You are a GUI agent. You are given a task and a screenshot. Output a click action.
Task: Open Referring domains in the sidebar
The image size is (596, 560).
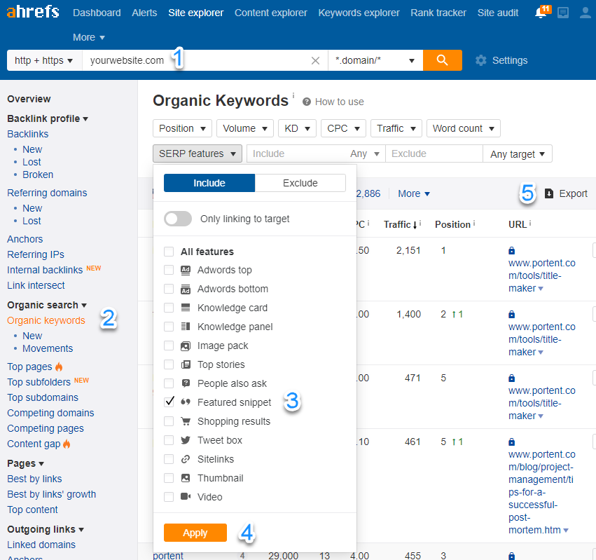[x=47, y=193]
